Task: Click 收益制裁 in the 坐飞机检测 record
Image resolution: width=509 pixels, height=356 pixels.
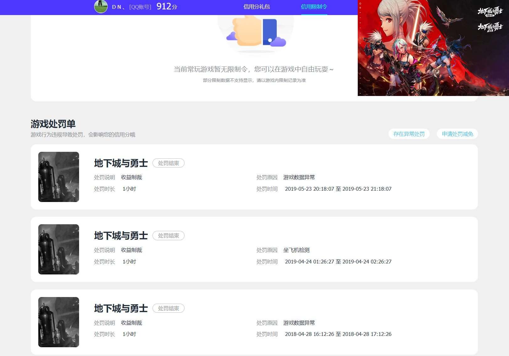Action: click(131, 250)
